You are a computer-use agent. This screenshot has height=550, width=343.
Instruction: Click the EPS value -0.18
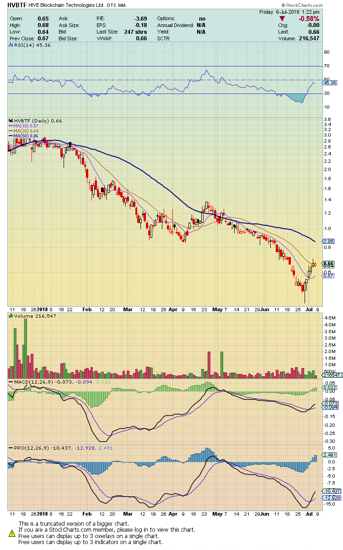[140, 25]
